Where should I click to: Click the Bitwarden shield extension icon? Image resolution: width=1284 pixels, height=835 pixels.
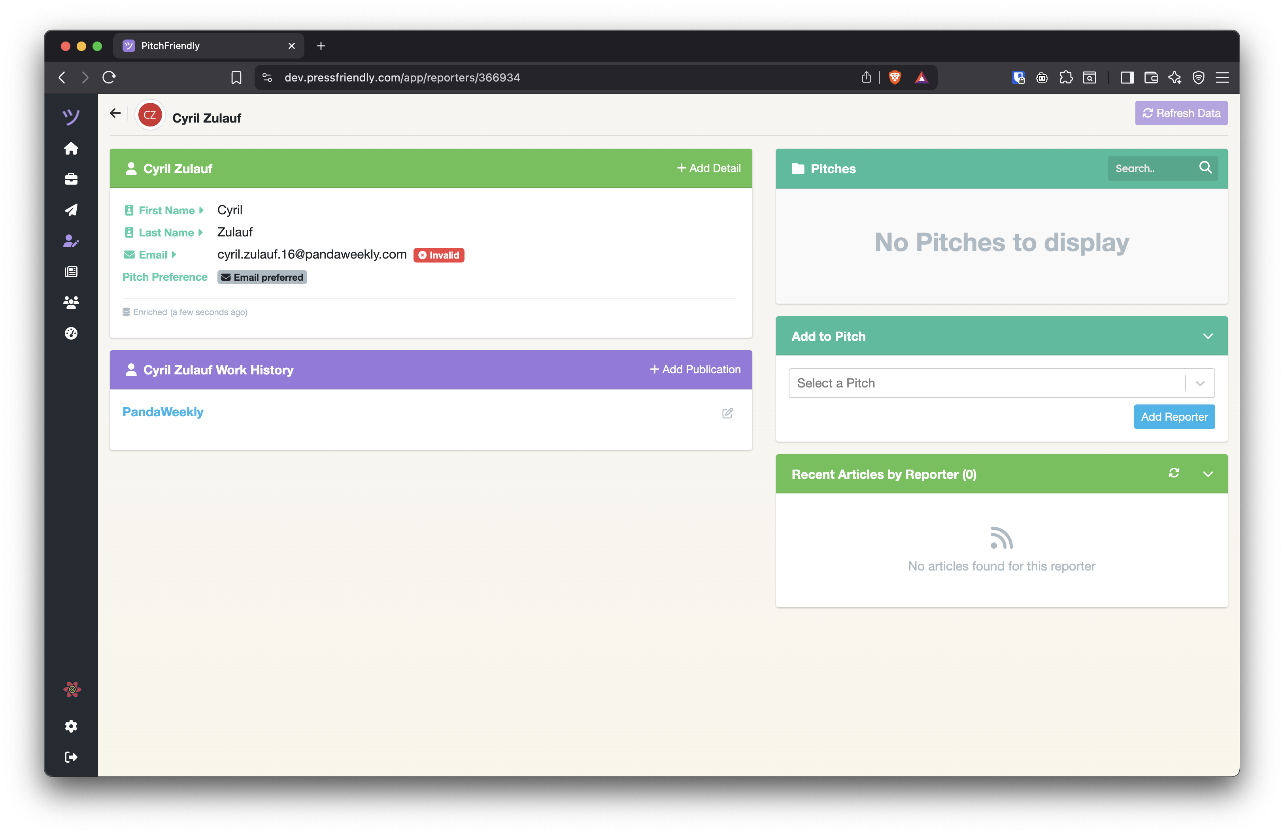click(x=1018, y=77)
